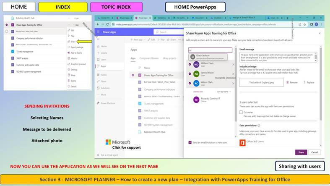Viewport: 330px width, 186px height.
Task: Select Grace Jackson suggestion
Action: tap(208, 57)
